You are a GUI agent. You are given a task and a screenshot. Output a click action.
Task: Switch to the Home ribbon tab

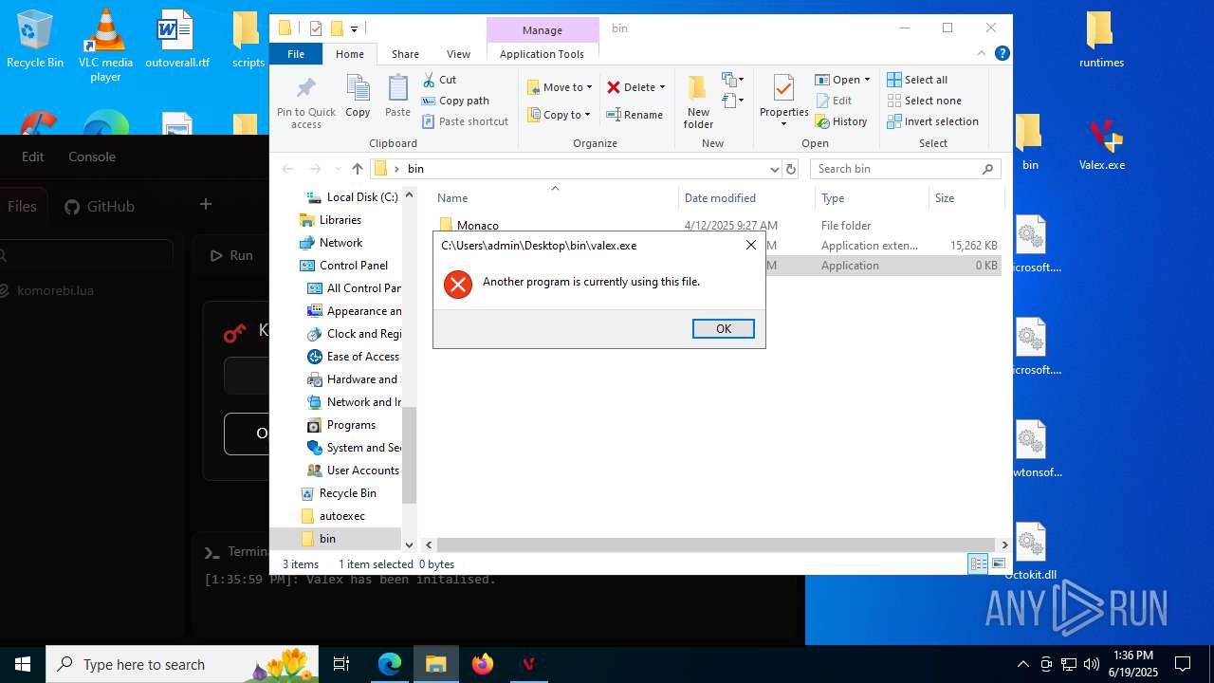(x=350, y=54)
